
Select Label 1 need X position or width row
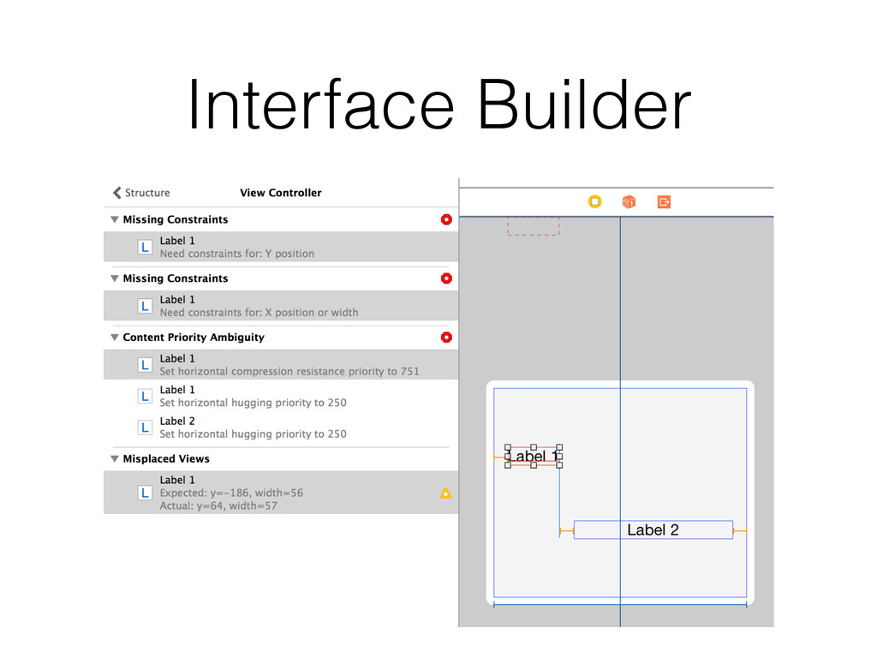pos(281,306)
